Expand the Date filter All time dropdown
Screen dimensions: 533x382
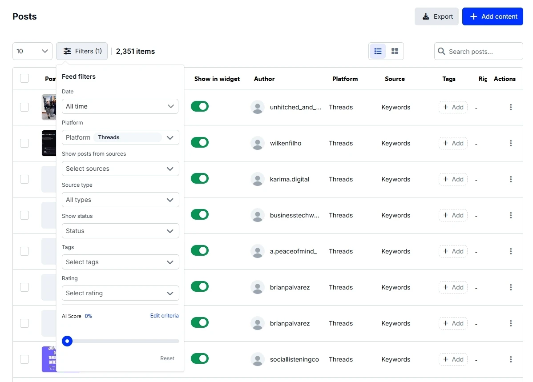[x=120, y=106]
